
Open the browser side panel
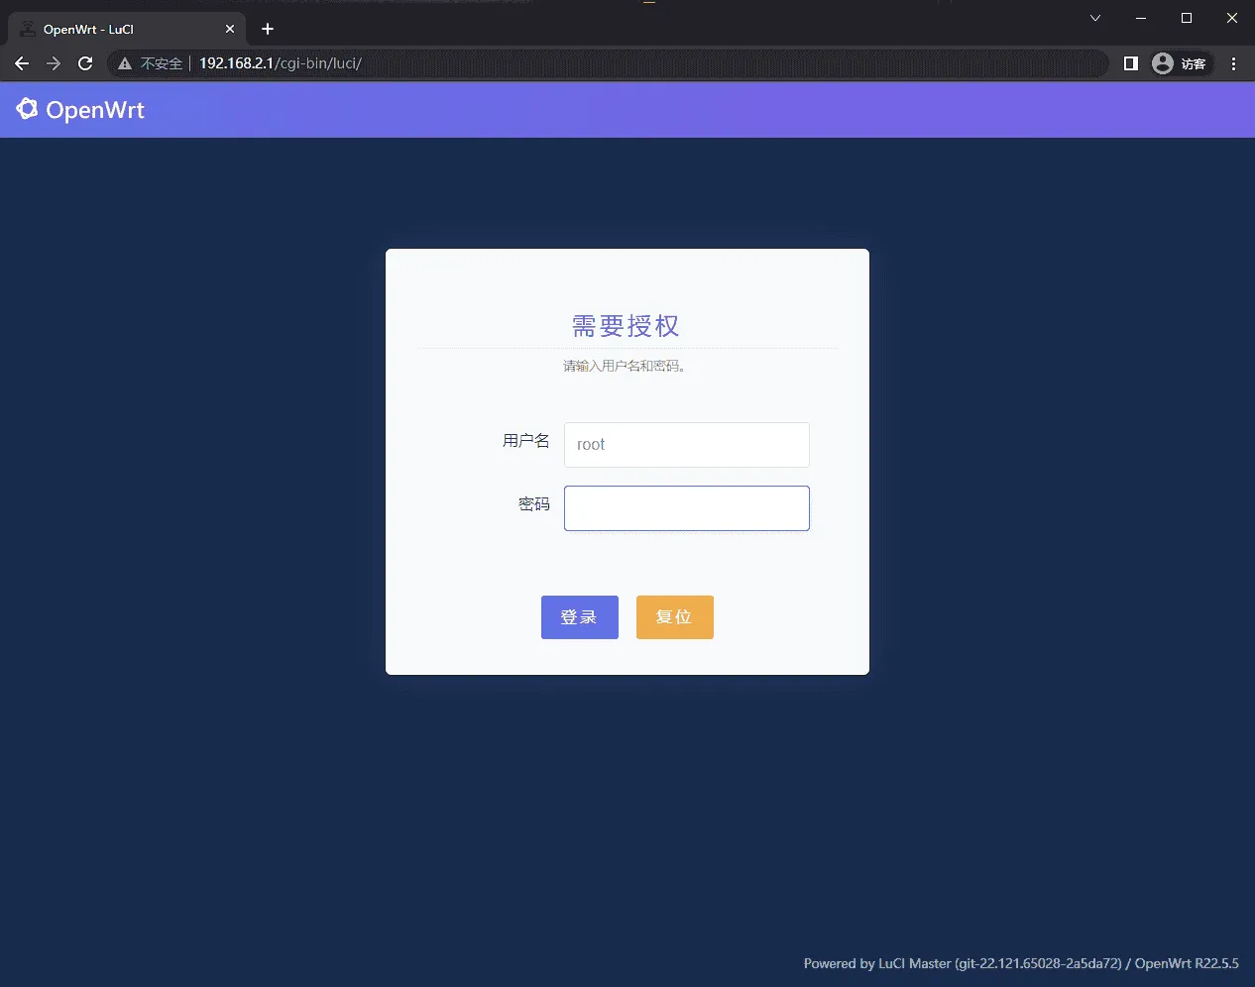(x=1130, y=63)
